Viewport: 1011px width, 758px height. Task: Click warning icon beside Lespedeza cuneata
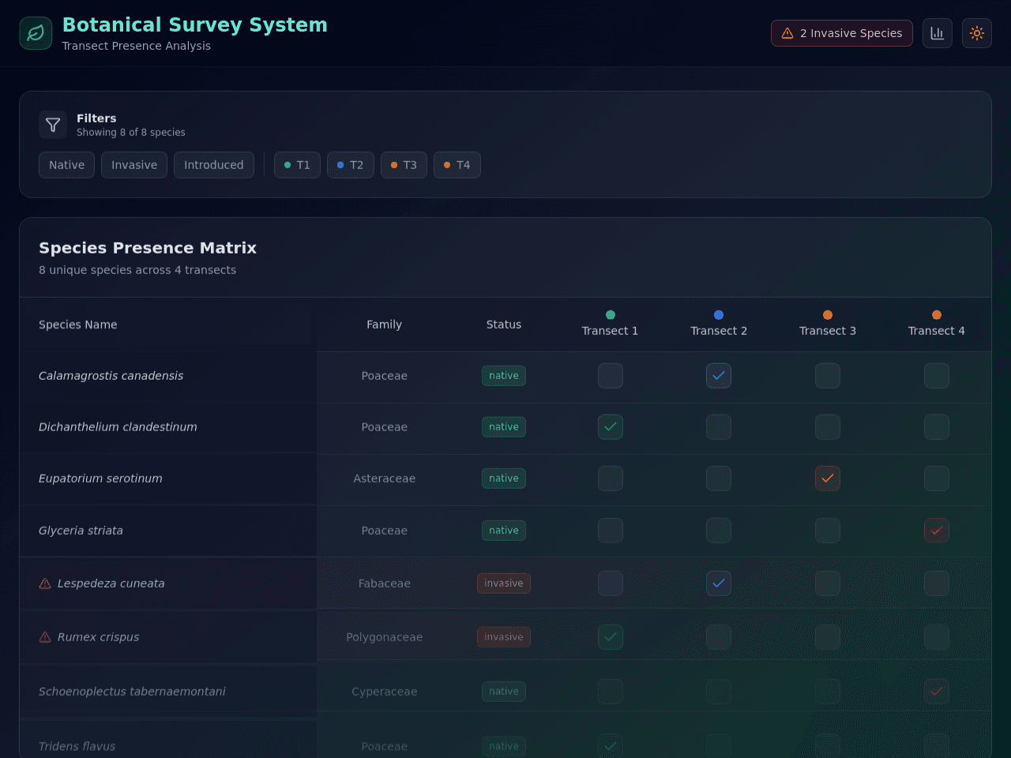pos(45,584)
